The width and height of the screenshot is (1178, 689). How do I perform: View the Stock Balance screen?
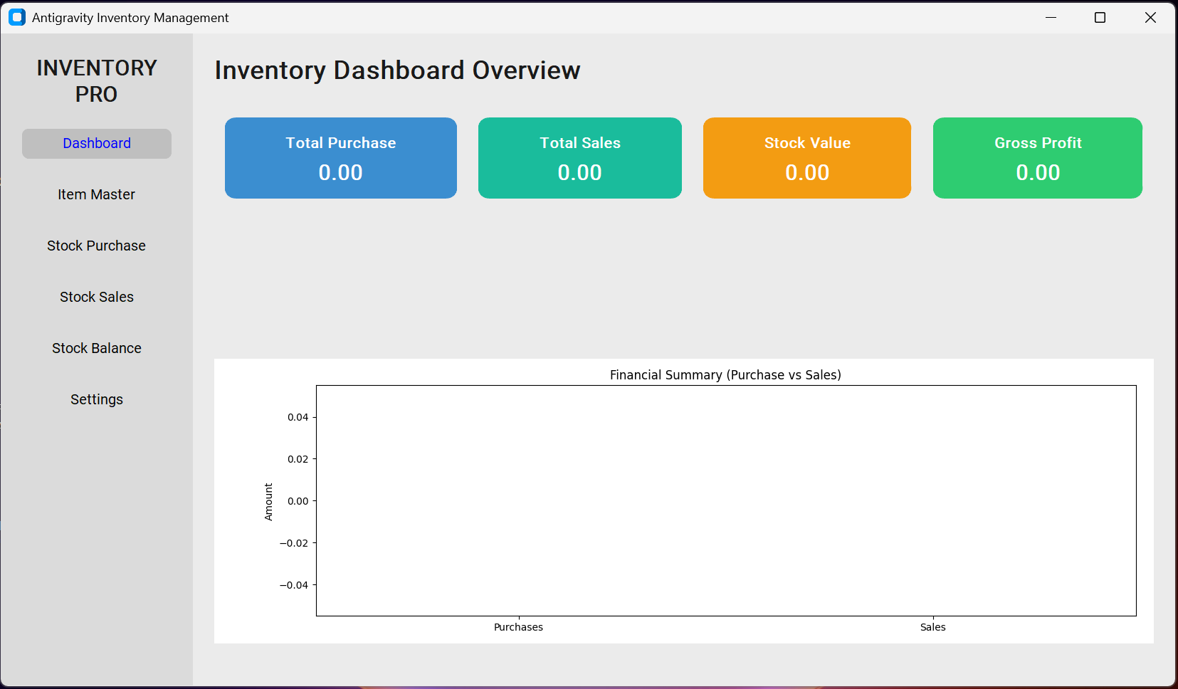click(x=96, y=348)
